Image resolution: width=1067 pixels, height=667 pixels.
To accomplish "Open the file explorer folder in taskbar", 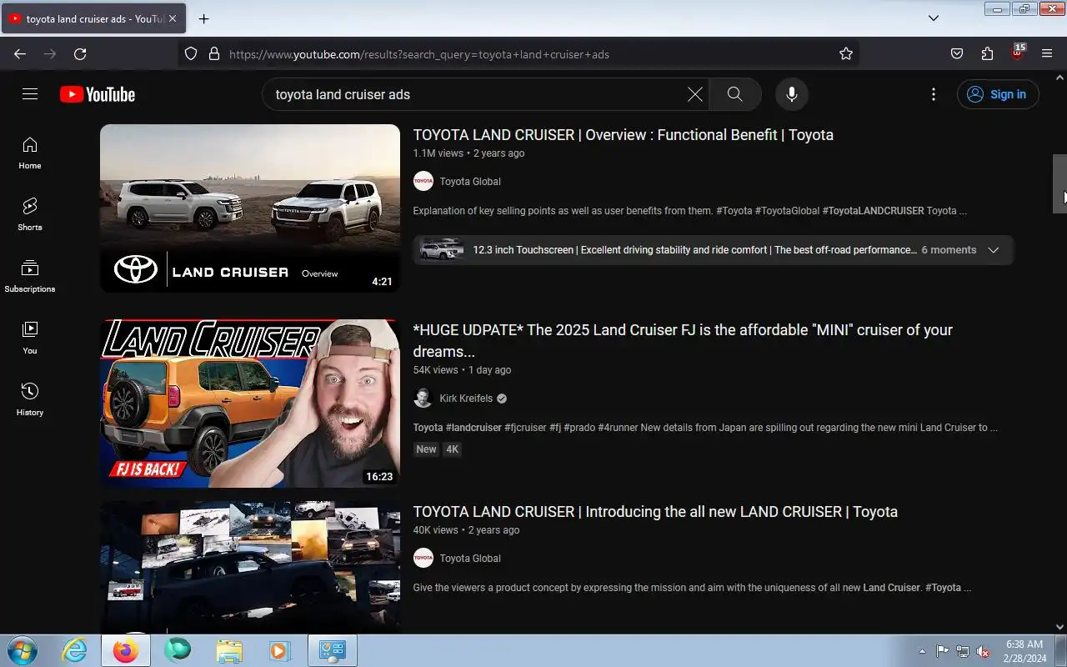I will pos(229,650).
